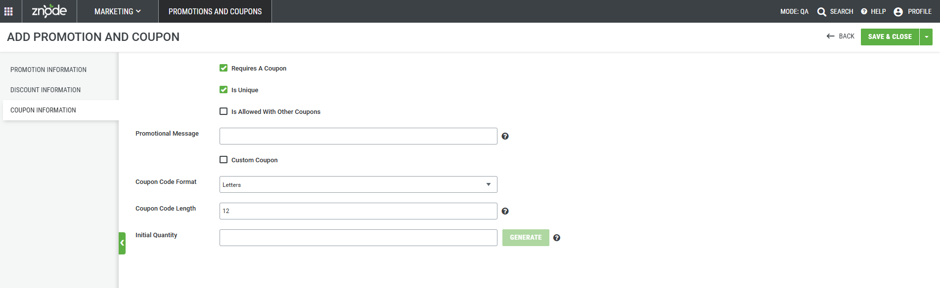The height and width of the screenshot is (288, 940).
Task: Collapse sidebar with green arrow handle
Action: click(122, 243)
